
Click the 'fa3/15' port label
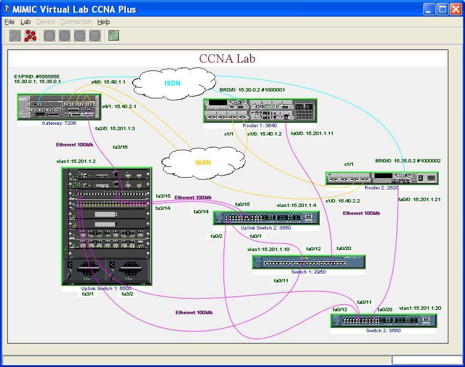point(163,196)
